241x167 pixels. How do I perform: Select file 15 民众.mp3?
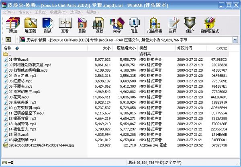[18, 134]
